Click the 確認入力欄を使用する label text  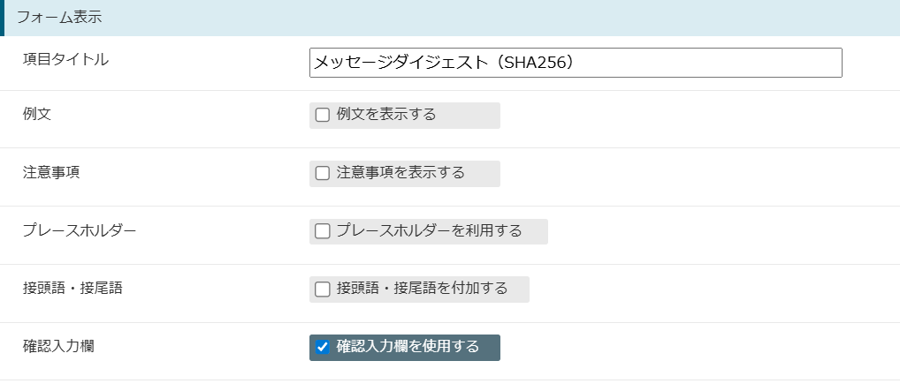(408, 346)
